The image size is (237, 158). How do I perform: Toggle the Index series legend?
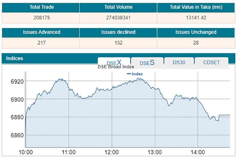click(x=135, y=74)
